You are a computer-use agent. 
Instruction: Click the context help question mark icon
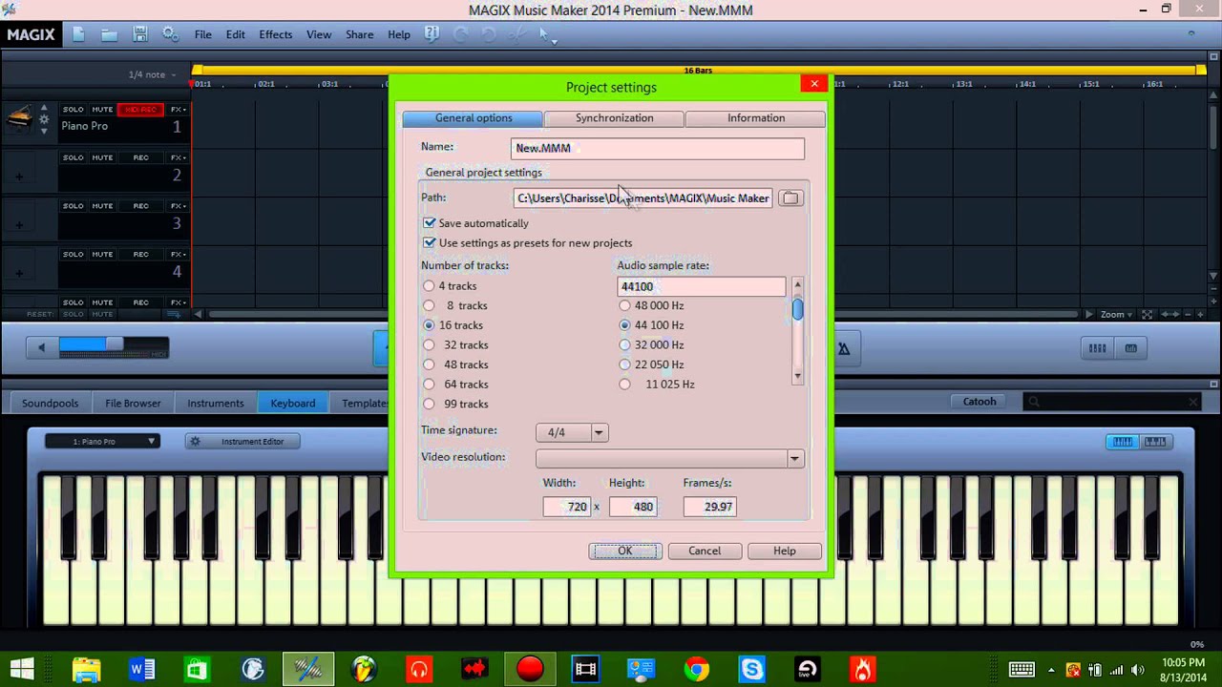click(432, 34)
